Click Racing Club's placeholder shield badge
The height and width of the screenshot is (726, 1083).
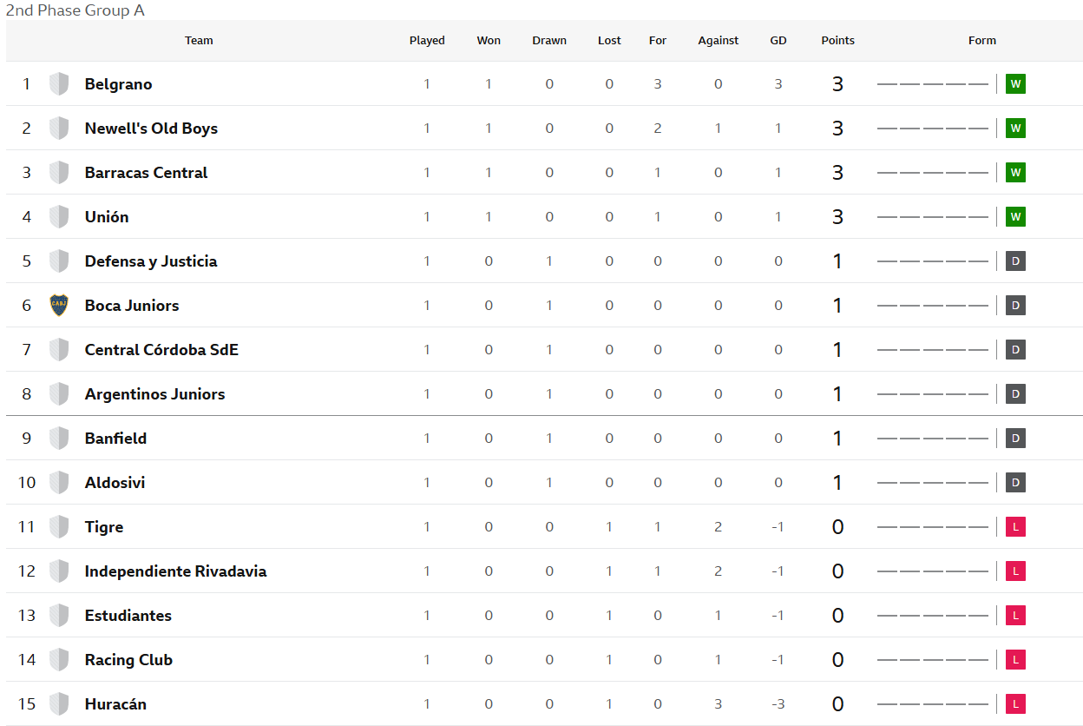[59, 659]
